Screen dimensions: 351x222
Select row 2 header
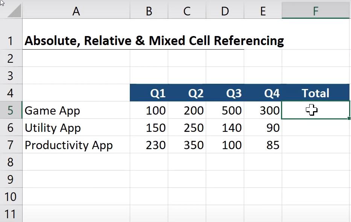pyautogui.click(x=11, y=58)
